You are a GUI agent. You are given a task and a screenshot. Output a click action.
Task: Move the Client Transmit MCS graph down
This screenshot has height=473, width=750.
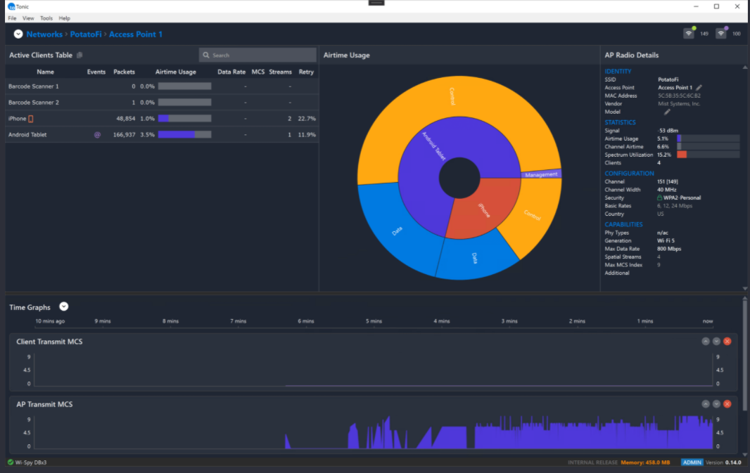pos(716,341)
